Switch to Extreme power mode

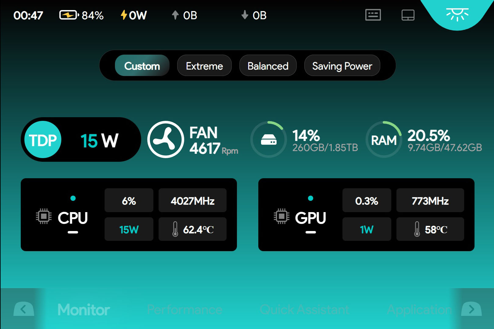click(204, 66)
